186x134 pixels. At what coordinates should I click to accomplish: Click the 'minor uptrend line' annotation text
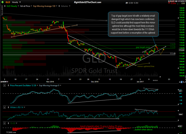click(x=146, y=66)
